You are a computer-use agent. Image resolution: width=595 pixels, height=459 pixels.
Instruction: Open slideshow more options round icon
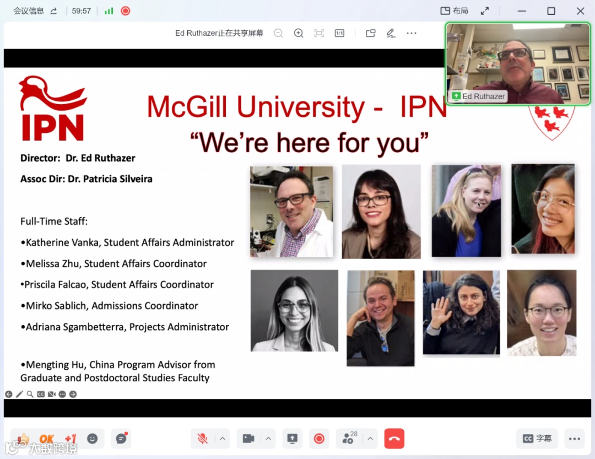click(62, 395)
